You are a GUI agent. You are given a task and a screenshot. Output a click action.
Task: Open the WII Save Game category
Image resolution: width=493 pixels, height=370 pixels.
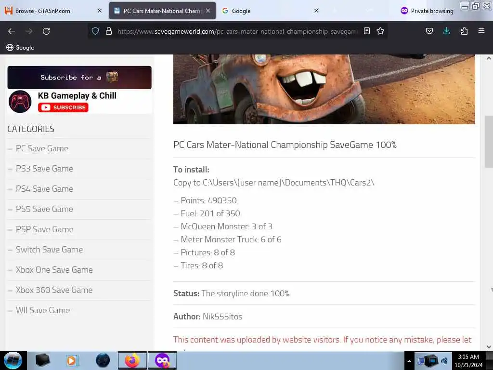click(x=43, y=310)
